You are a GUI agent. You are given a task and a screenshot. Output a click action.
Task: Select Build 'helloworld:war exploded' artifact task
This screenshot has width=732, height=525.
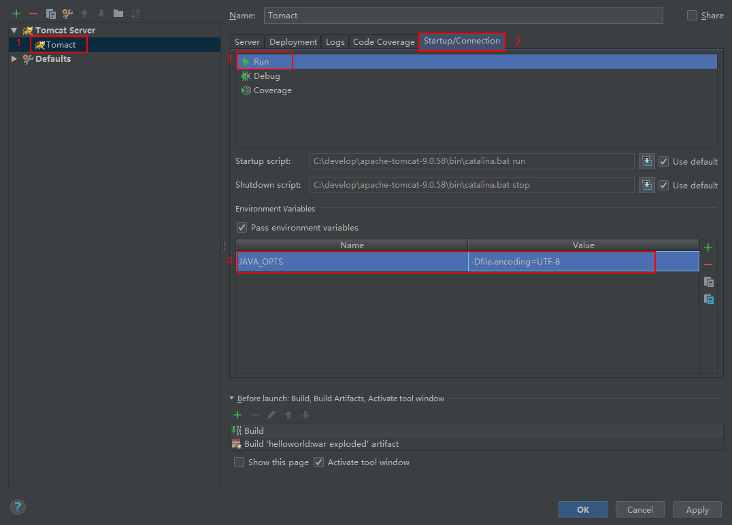[x=477, y=444]
